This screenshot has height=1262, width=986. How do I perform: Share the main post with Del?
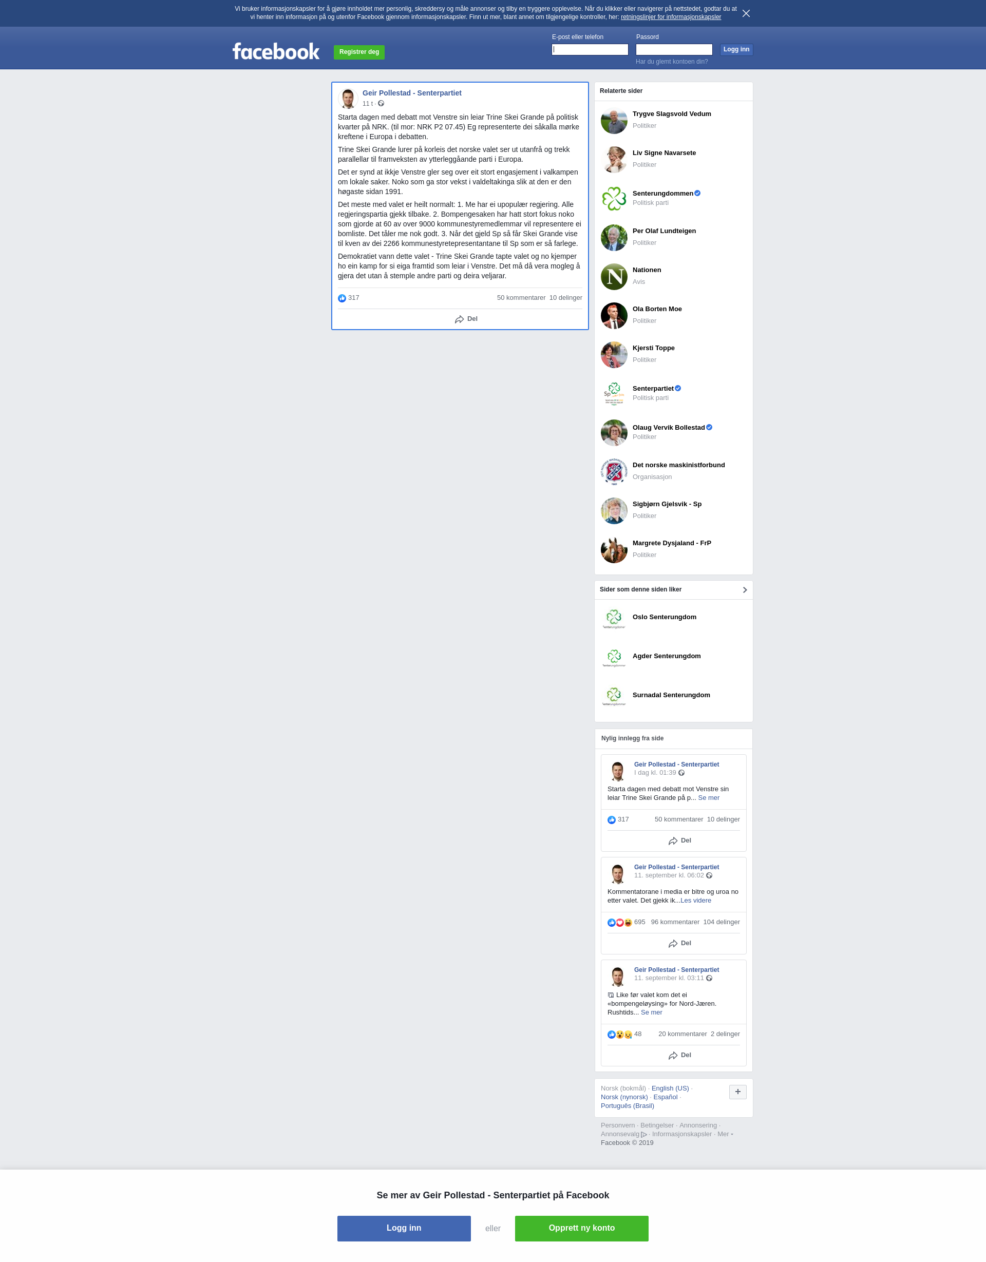466,319
